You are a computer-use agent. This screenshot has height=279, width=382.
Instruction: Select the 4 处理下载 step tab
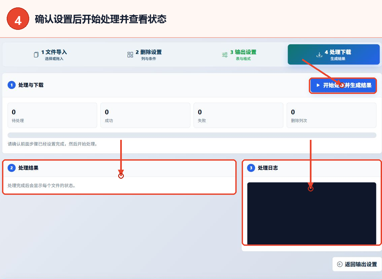coord(334,55)
